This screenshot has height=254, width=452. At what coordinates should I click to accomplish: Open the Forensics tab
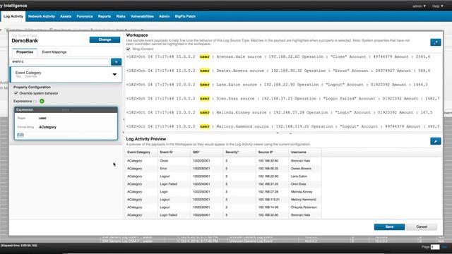pyautogui.click(x=85, y=16)
